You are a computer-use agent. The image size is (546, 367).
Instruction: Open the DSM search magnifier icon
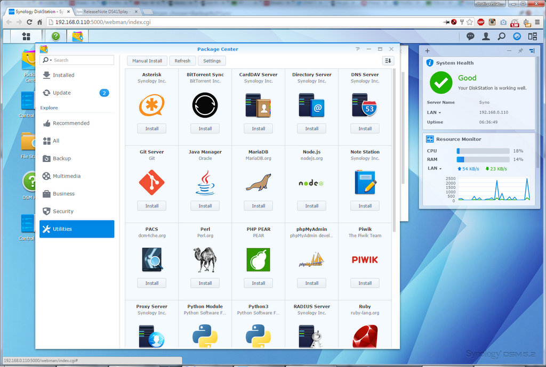(x=501, y=36)
